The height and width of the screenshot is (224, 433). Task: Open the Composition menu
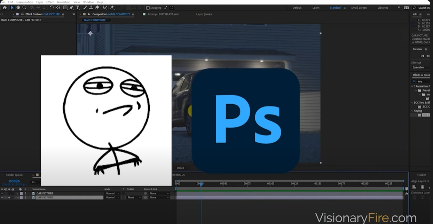click(x=25, y=2)
